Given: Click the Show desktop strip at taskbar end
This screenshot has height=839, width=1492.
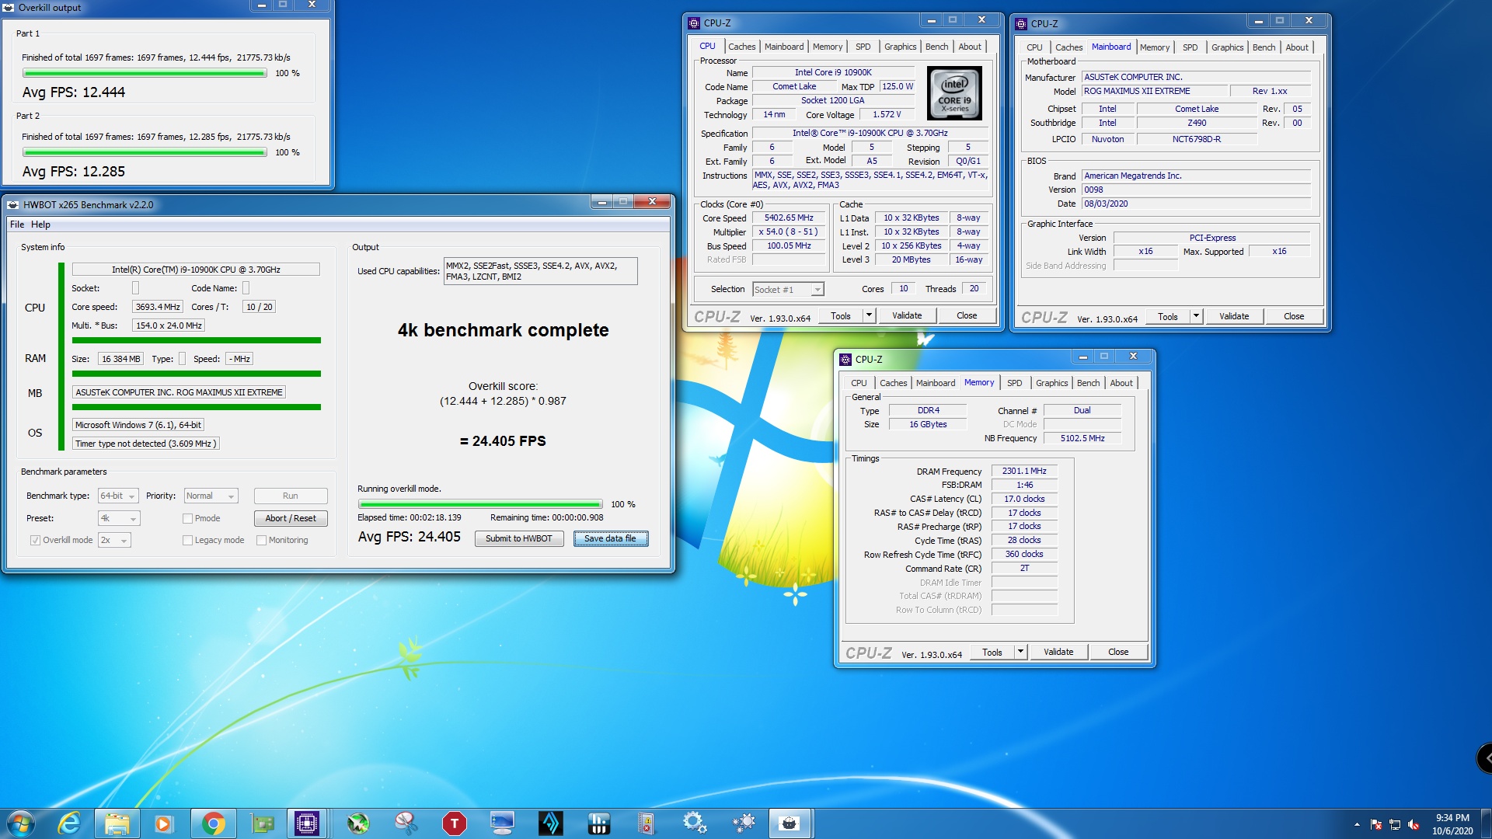Looking at the screenshot, I should [1487, 823].
